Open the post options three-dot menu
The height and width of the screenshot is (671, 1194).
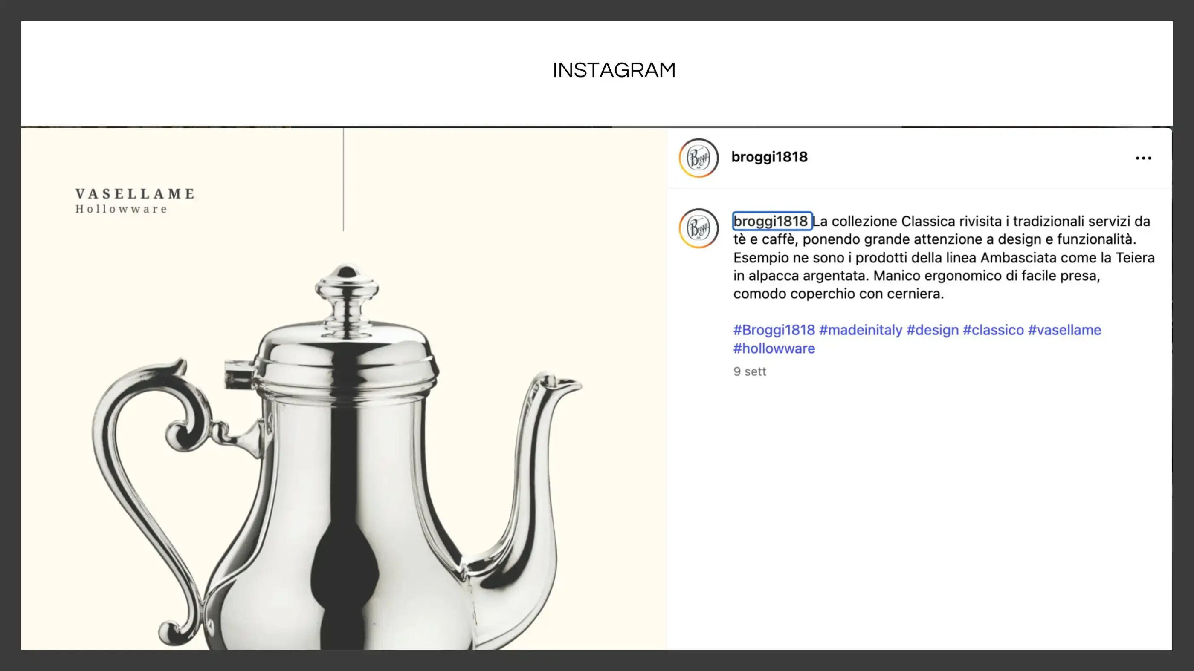coord(1144,158)
